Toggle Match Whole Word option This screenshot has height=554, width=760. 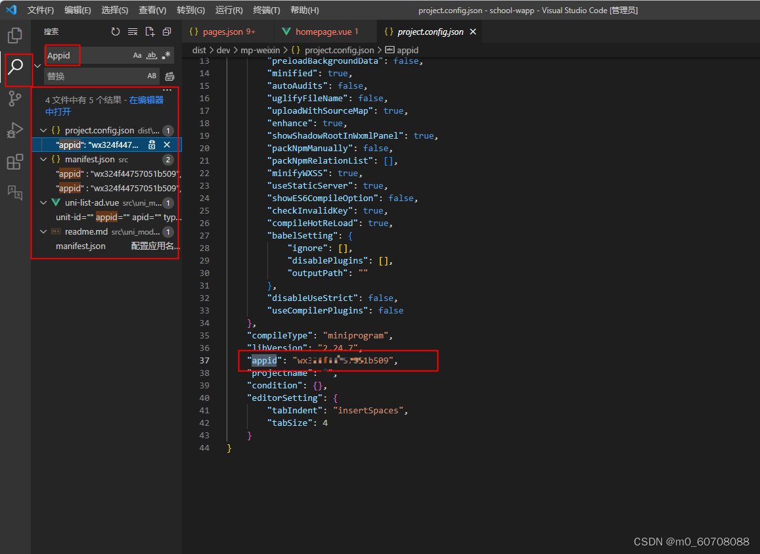[152, 55]
